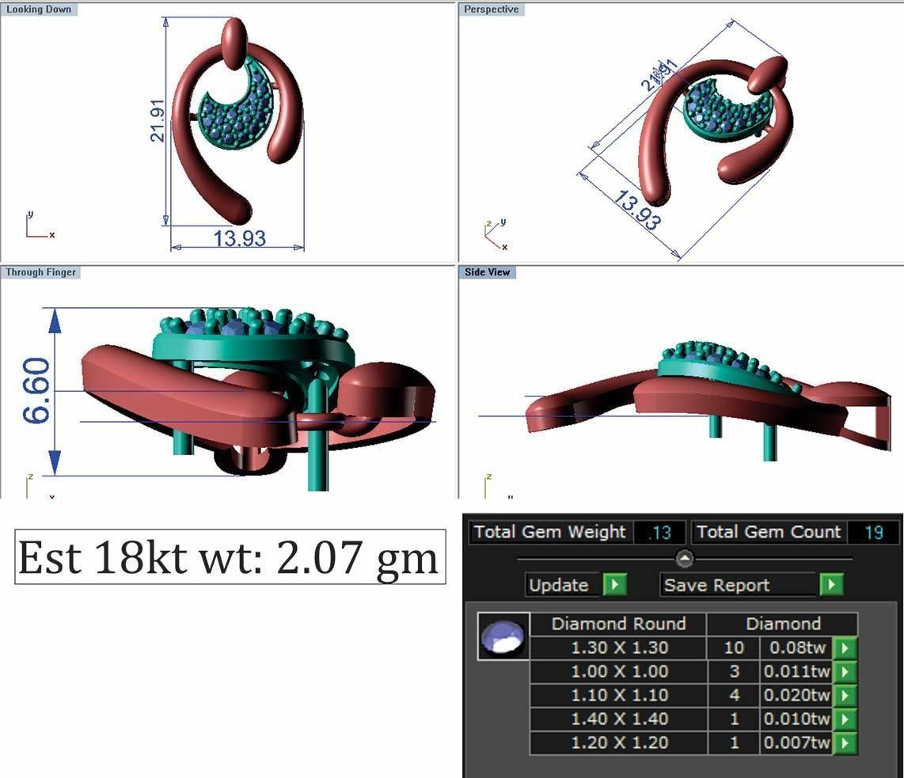Select the 1.40 X 1.40 size cell
The image size is (904, 778).
618,719
